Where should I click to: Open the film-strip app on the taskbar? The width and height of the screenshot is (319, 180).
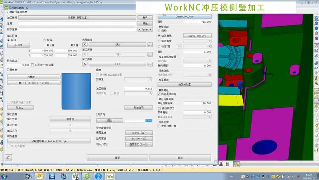[x=52, y=176]
